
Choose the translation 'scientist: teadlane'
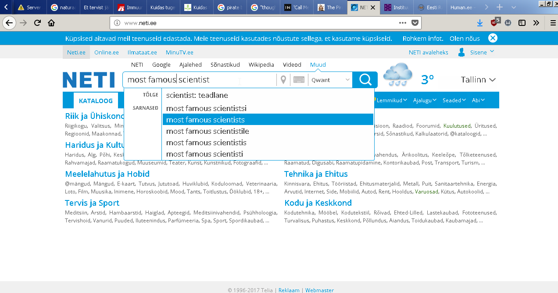pos(268,95)
